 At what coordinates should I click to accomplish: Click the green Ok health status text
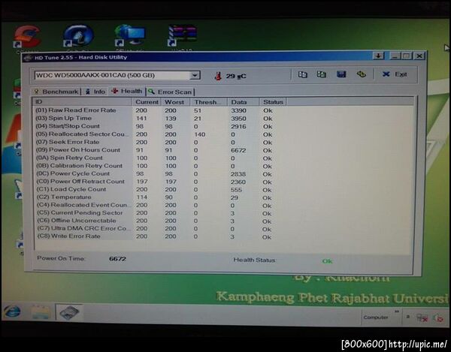[x=327, y=261]
